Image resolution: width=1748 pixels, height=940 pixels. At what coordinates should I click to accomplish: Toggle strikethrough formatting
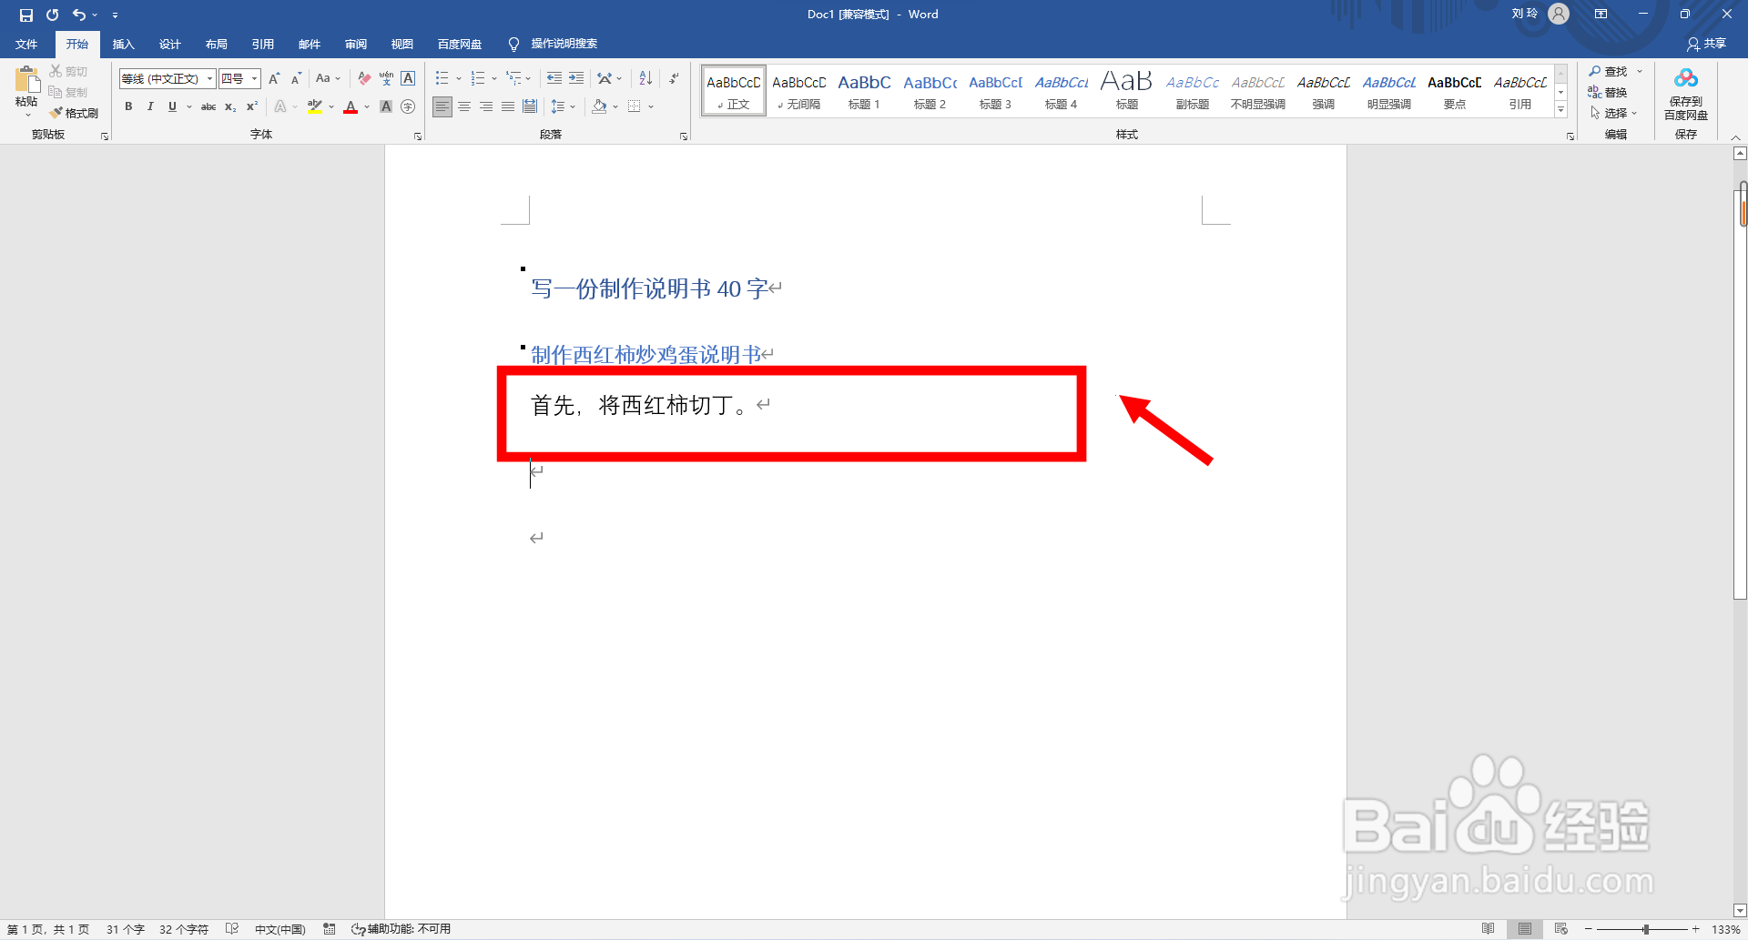(208, 106)
